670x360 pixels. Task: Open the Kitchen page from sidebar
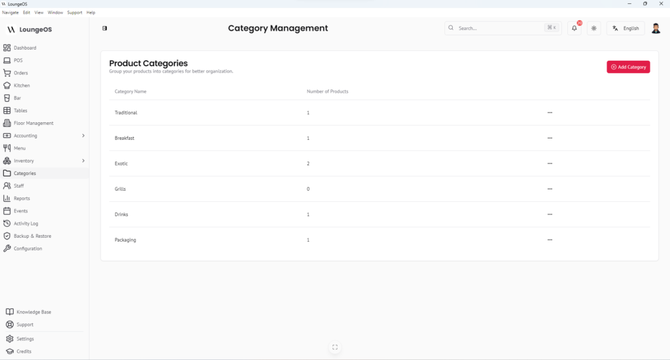(x=22, y=86)
